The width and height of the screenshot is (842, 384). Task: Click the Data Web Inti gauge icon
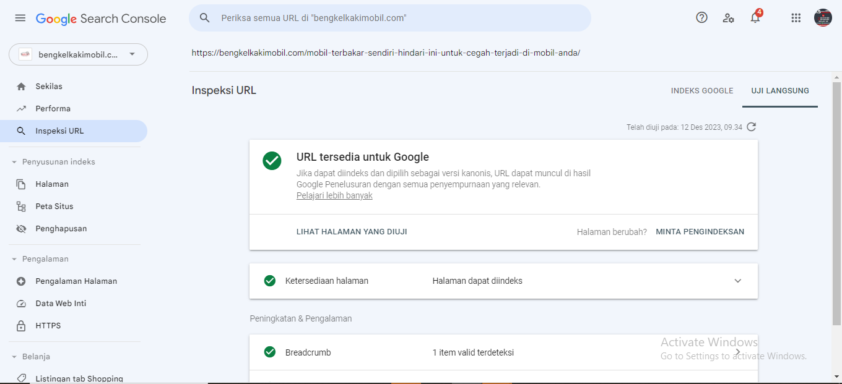click(22, 304)
